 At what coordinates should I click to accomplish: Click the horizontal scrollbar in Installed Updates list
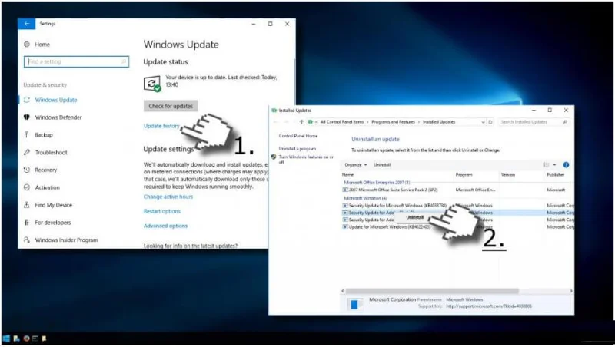(x=431, y=291)
